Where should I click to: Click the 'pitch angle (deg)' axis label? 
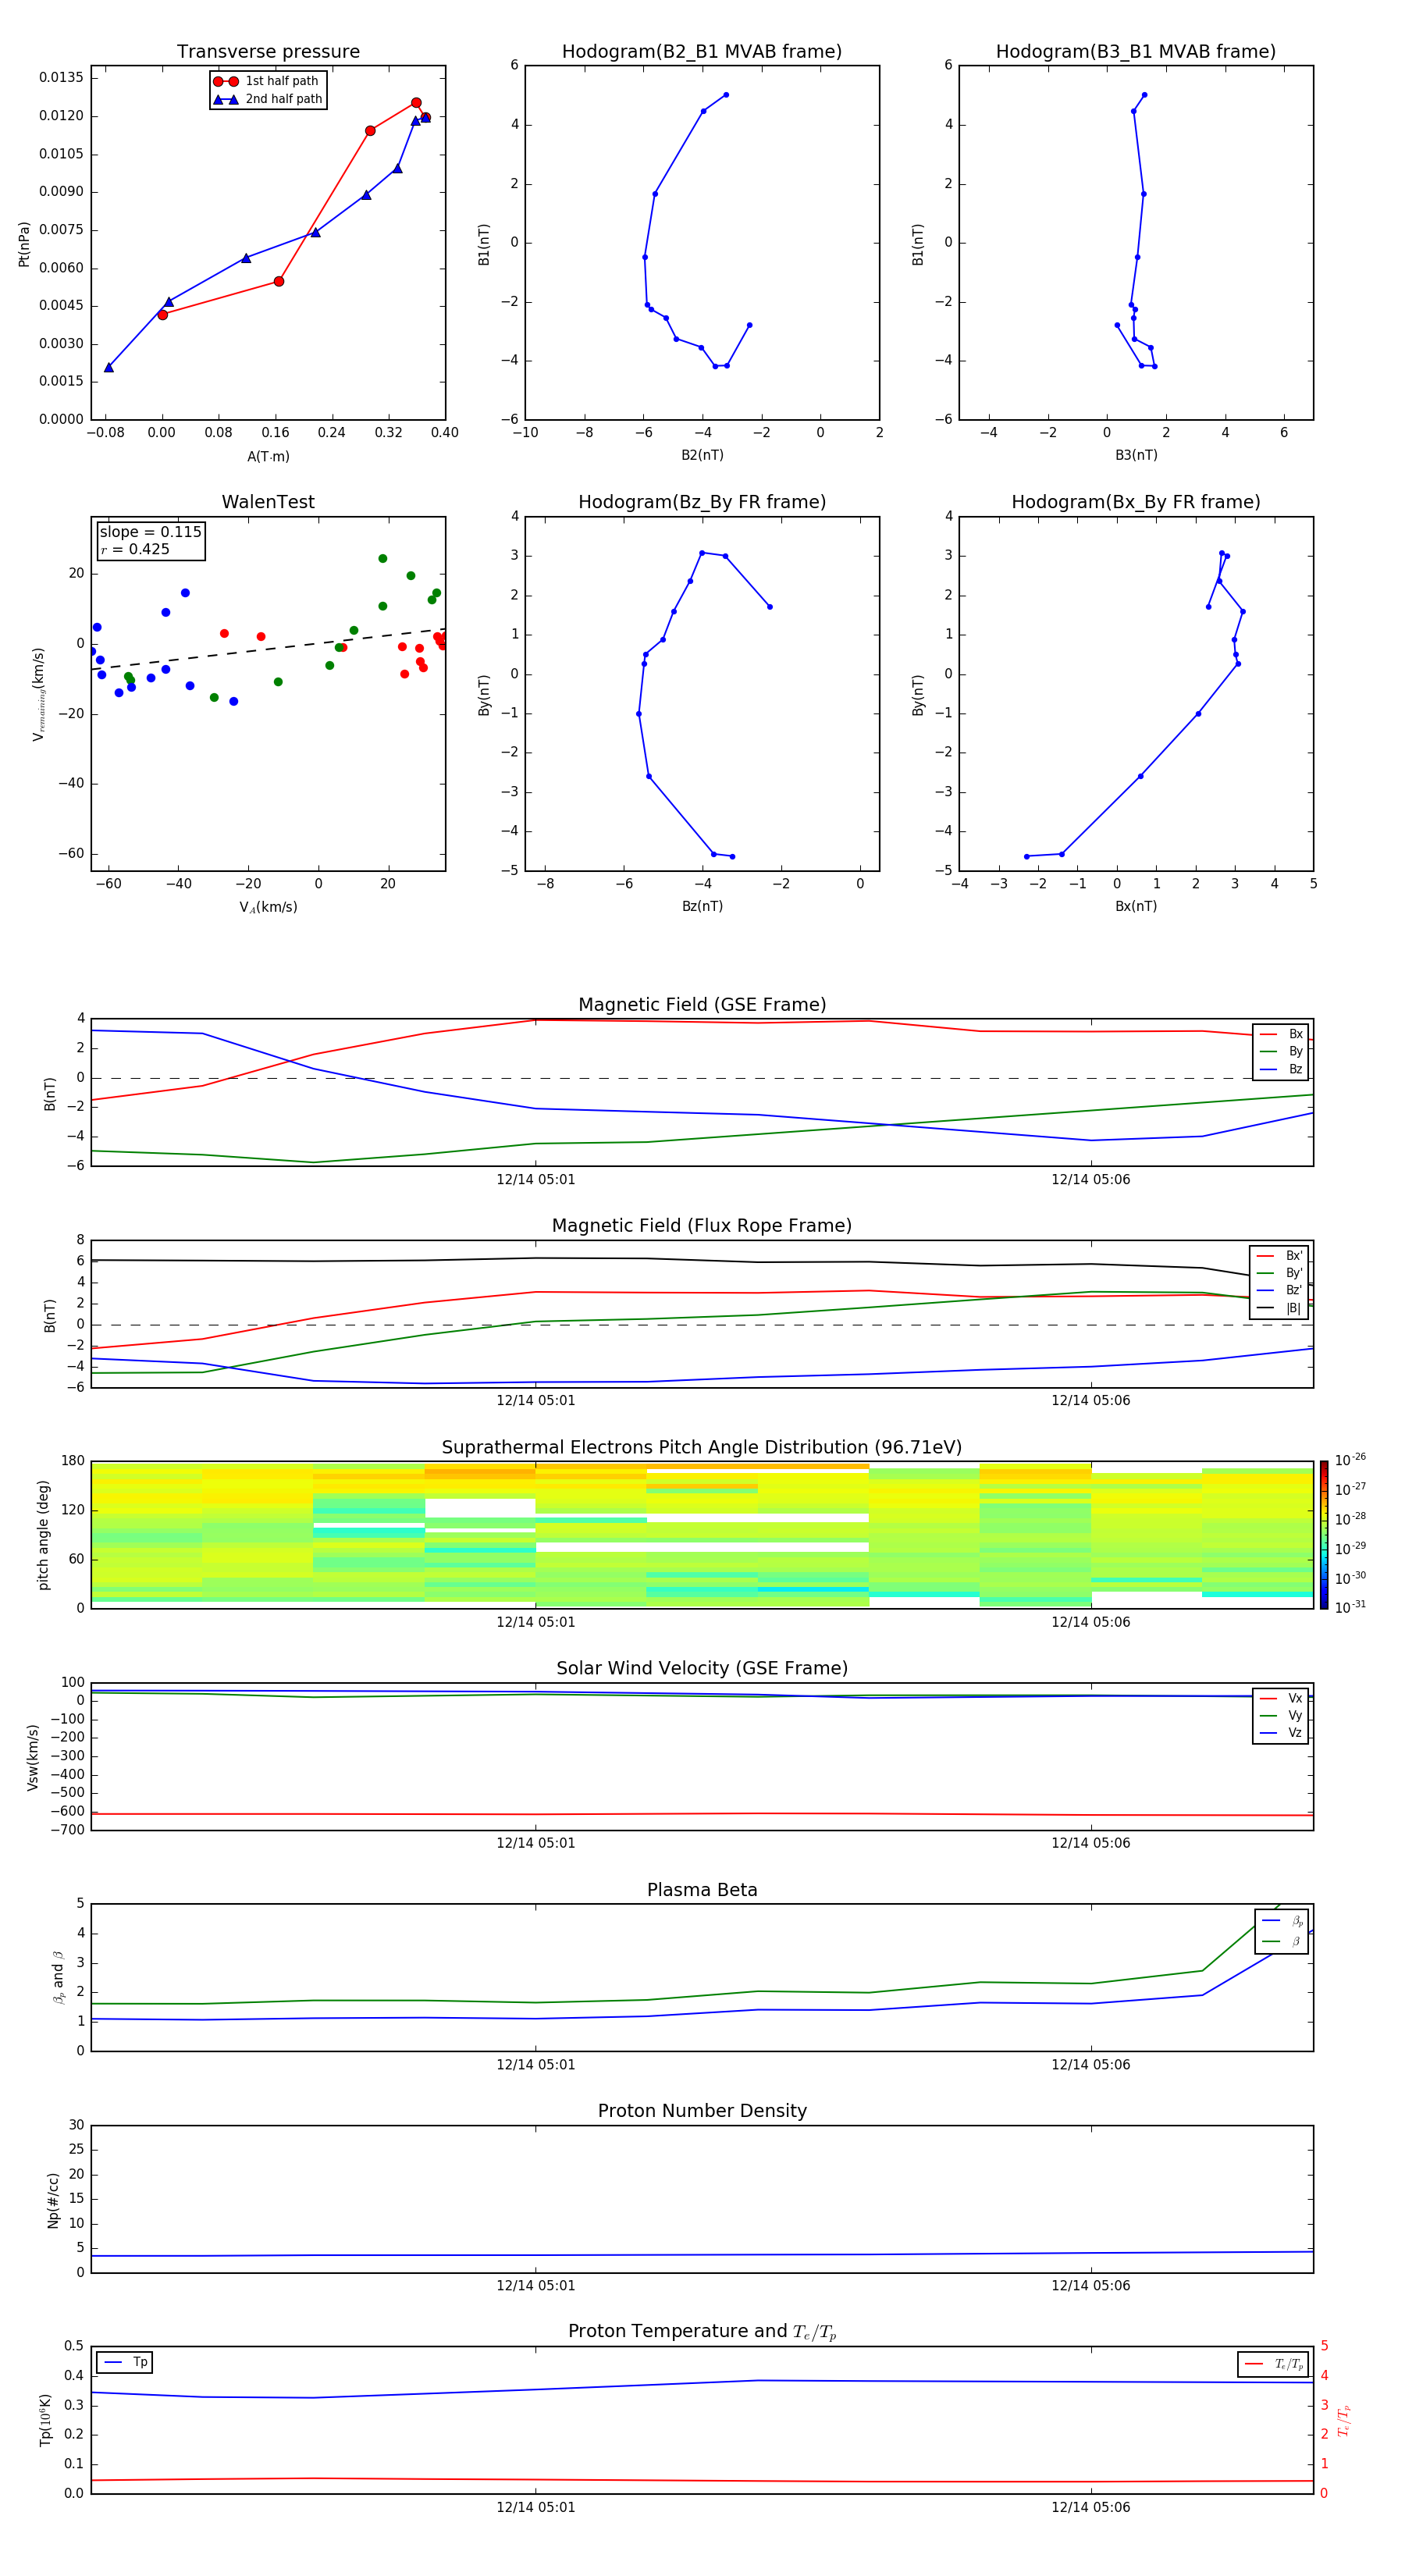[43, 1535]
